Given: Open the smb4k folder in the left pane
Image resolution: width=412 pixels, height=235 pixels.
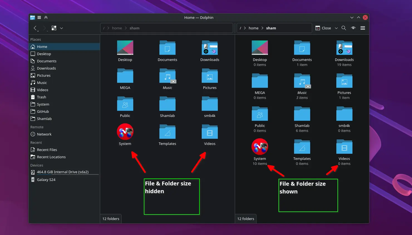Looking at the screenshot, I should pos(209,107).
